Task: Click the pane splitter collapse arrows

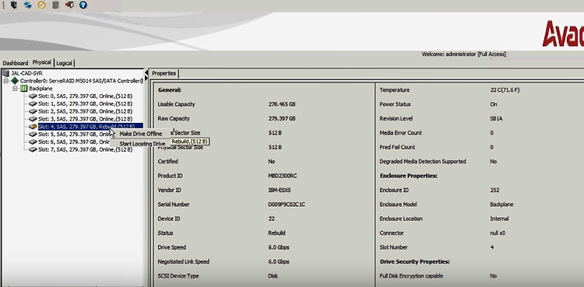Action: pos(146,75)
